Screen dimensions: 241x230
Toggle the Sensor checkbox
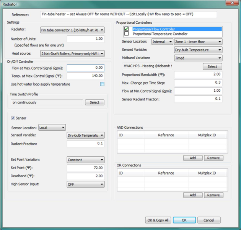[x=13, y=118]
